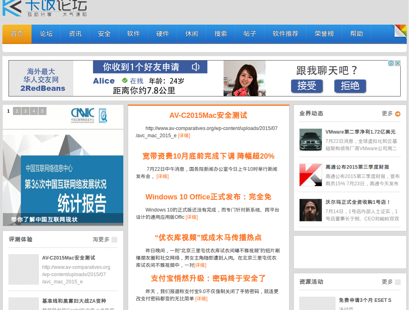
Task: Open the 帮助 menu item
Action: click(357, 34)
